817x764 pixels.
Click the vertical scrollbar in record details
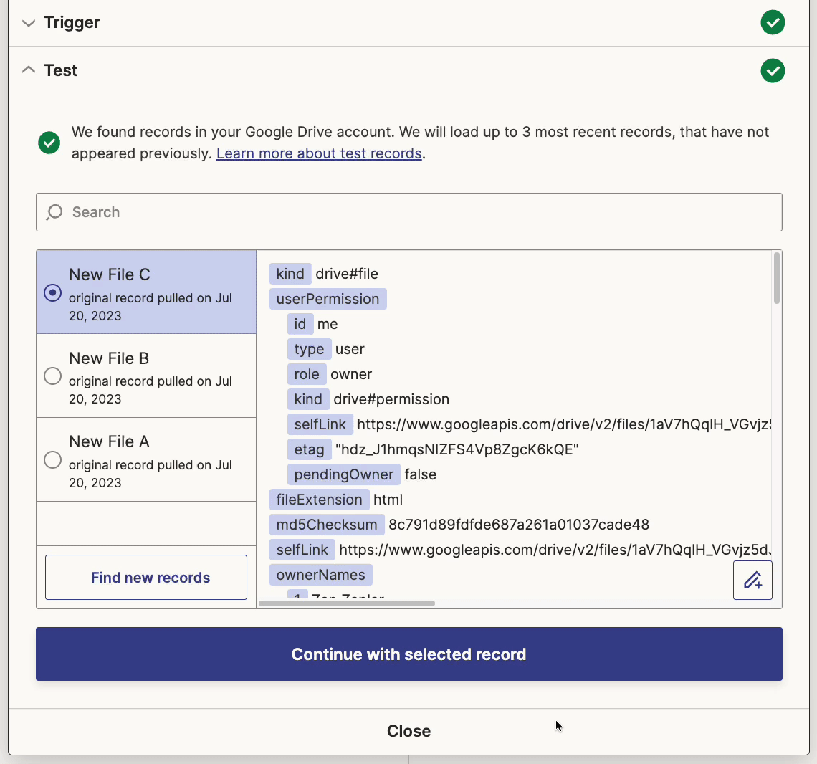[x=777, y=279]
